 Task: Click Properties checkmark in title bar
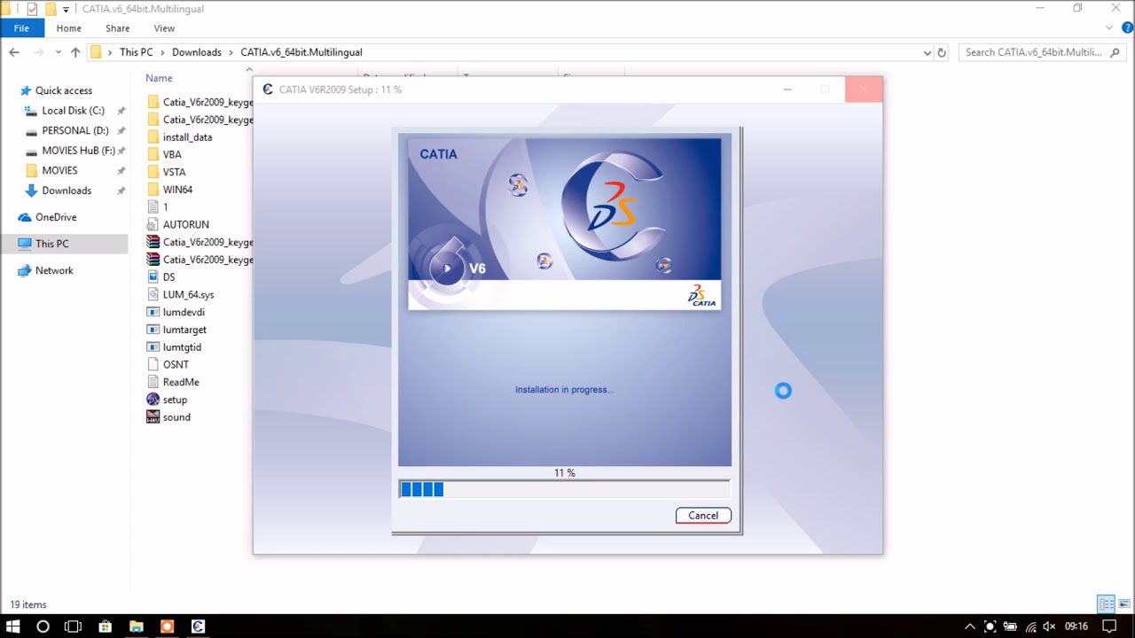pos(33,9)
